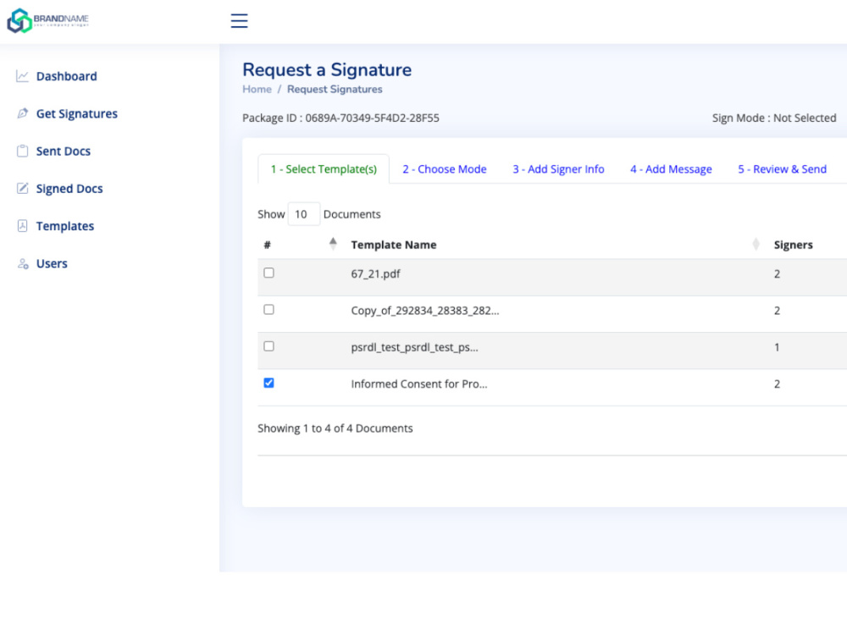
Task: Open Dashboard in sidebar
Action: [66, 76]
